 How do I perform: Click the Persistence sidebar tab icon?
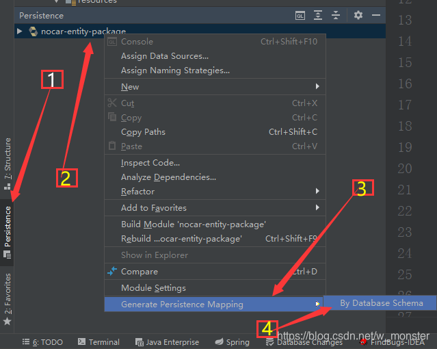click(8, 255)
